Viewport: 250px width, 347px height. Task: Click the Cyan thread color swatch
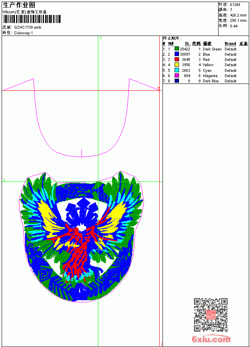click(x=177, y=70)
